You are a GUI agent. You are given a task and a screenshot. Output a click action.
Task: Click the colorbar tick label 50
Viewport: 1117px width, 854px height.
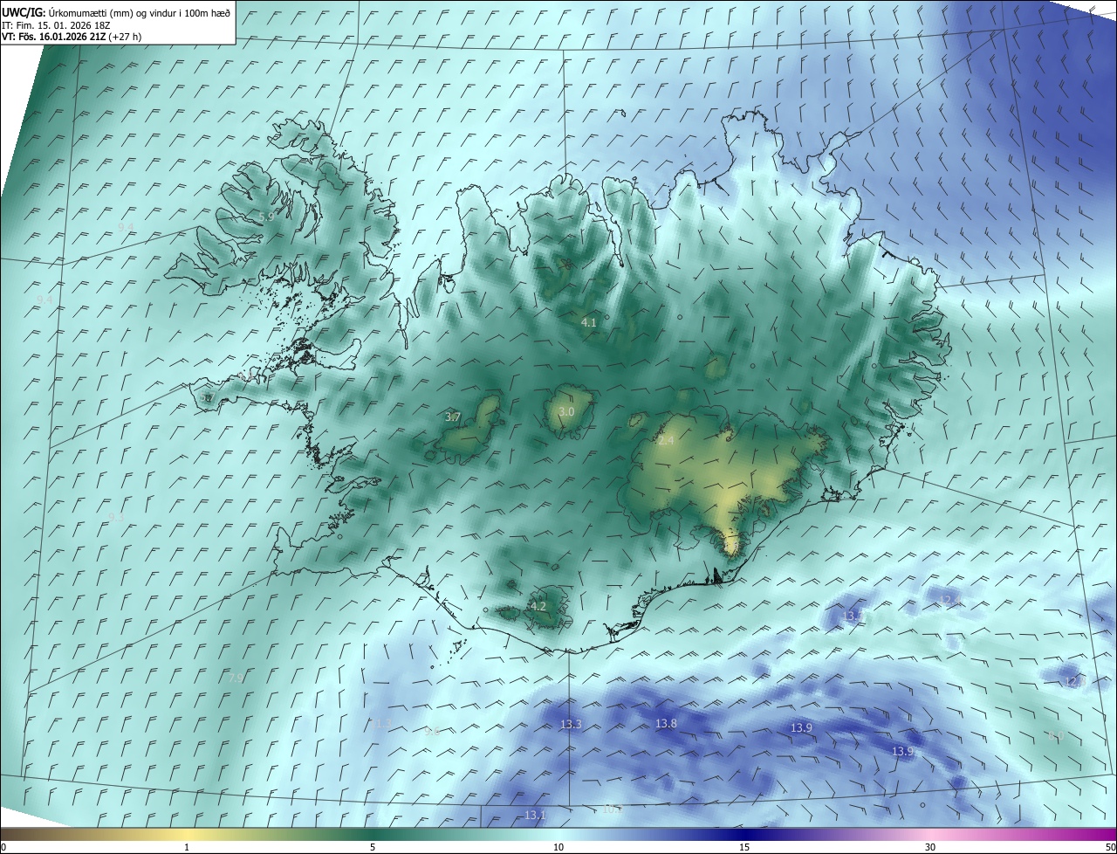coord(1109,847)
